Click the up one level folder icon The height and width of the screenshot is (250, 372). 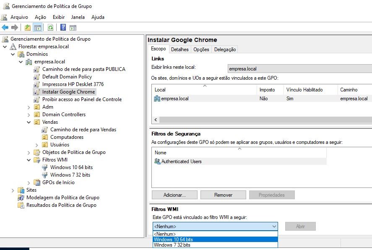pos(28,28)
